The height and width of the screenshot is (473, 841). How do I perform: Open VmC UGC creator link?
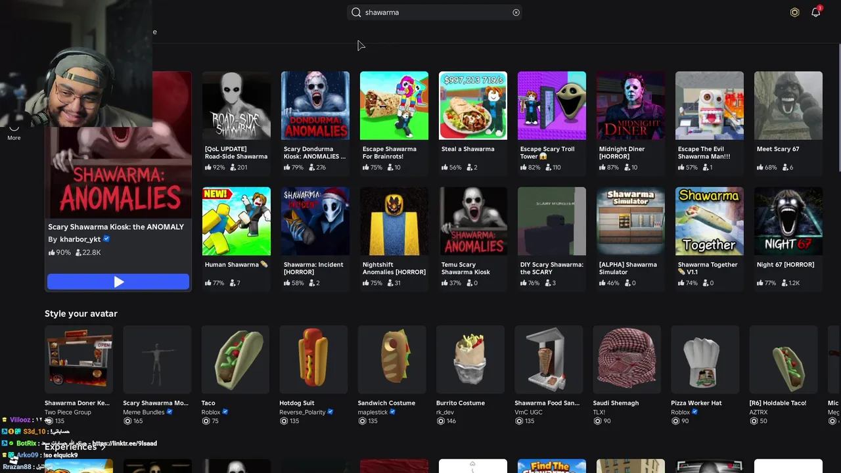[x=529, y=413]
